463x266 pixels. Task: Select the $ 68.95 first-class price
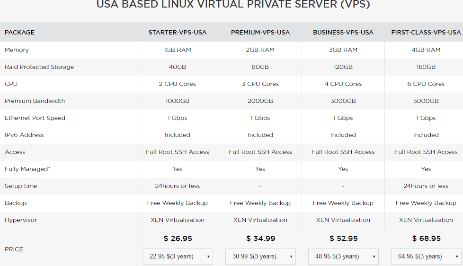coord(426,239)
